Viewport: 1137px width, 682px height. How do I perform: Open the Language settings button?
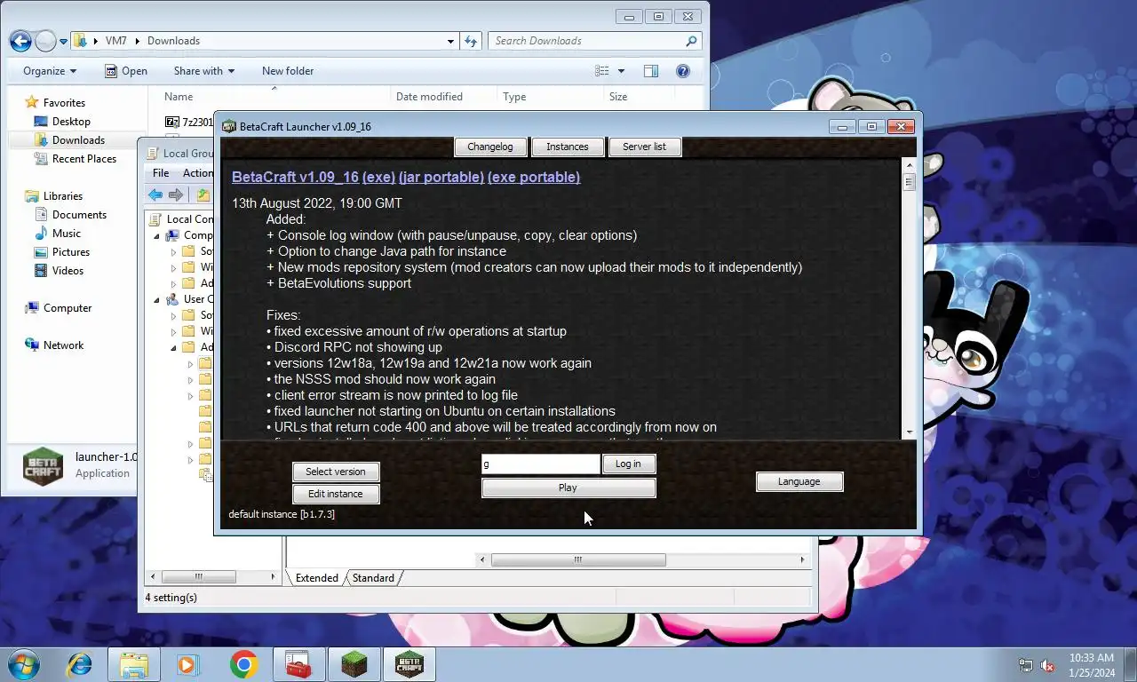(799, 481)
